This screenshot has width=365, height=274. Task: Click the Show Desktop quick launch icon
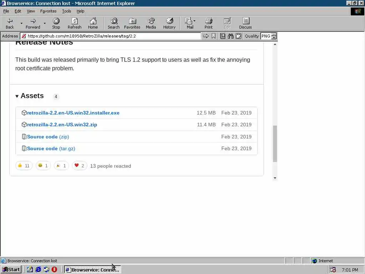pos(30,270)
